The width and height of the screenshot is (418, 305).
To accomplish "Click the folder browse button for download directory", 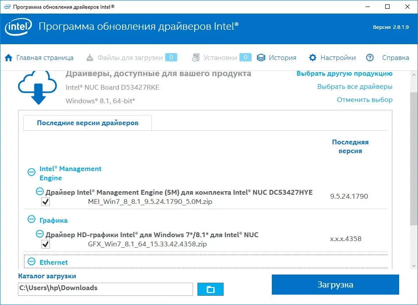I will (x=211, y=289).
